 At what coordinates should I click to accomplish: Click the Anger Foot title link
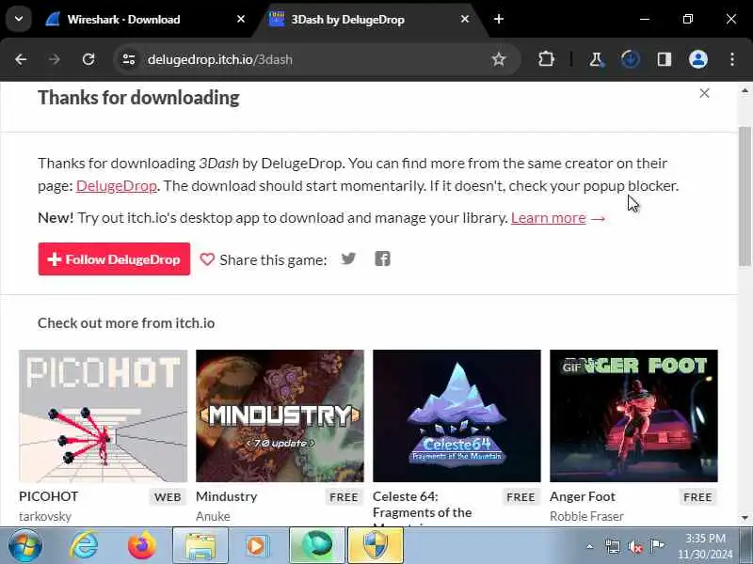583,496
